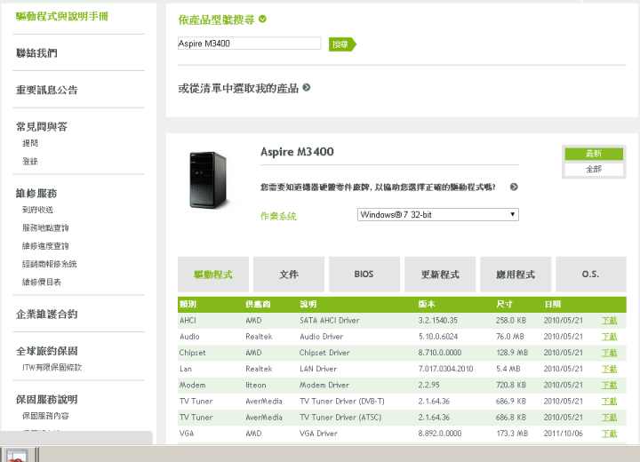Open 維修進度查詢 sidebar link
Image resolution: width=640 pixels, height=462 pixels.
tap(45, 246)
